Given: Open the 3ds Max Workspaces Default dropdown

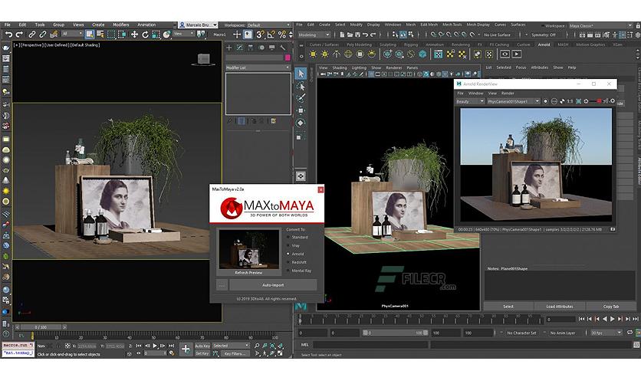Looking at the screenshot, I should click(x=268, y=25).
